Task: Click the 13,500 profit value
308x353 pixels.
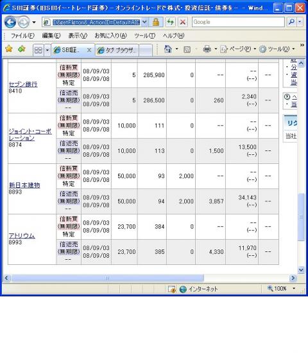Action: (x=247, y=147)
